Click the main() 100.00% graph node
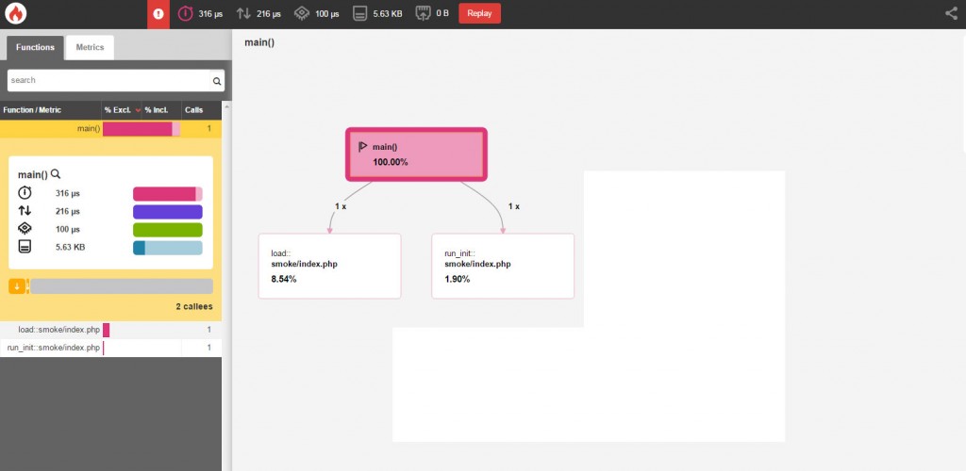Screen dimensions: 966x471 416,154
